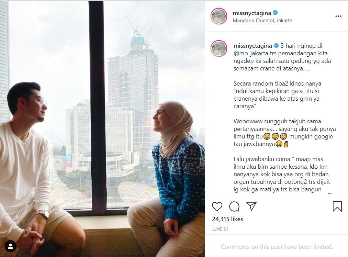Click the post photo of the couple
This screenshot has width=348, height=257.
coord(102,128)
